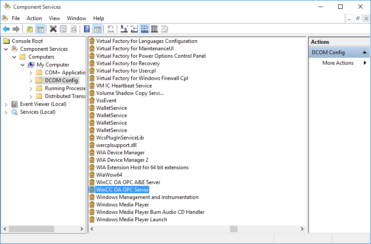Switch to Large Icons view

point(124,29)
